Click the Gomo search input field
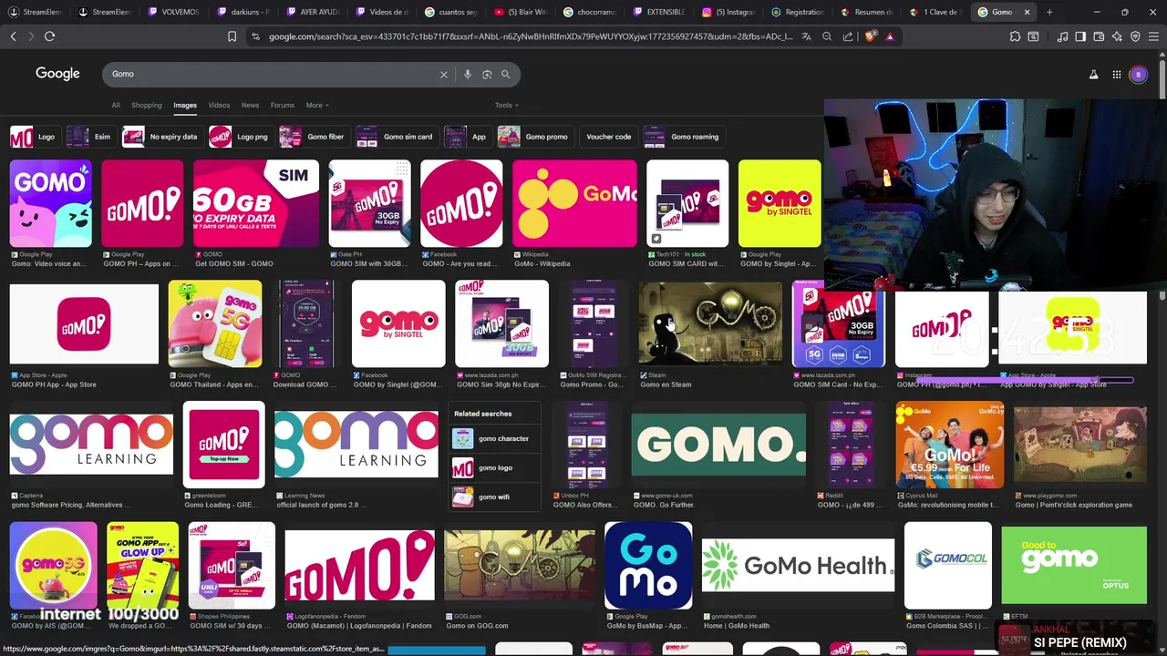Screen dimensions: 1167x656 [274, 75]
